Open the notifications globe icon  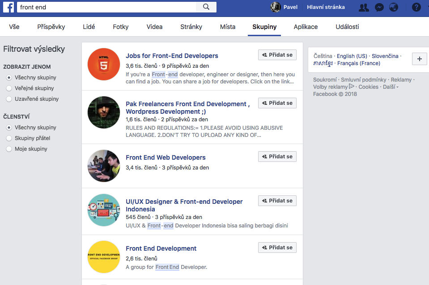(394, 7)
